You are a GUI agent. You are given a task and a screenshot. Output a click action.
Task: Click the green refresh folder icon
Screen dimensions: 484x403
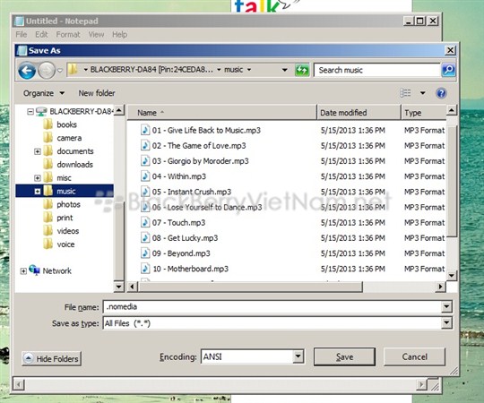pos(301,71)
